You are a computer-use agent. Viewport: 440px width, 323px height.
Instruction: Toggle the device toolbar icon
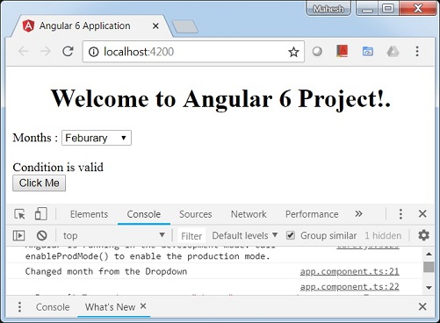(41, 214)
